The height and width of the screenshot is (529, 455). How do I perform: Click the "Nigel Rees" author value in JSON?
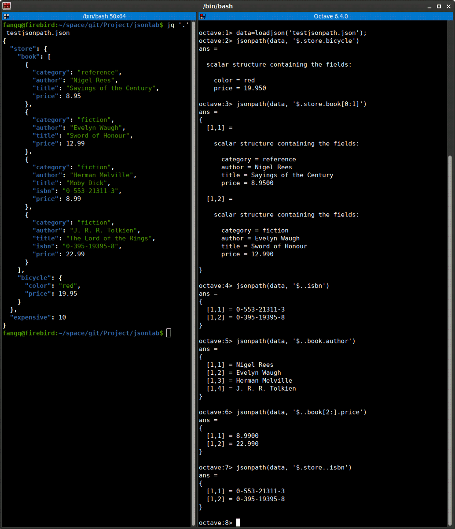point(92,80)
